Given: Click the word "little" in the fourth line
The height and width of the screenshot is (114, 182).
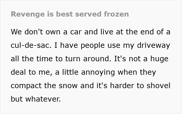Looking at the screenshot, I should (70, 72).
